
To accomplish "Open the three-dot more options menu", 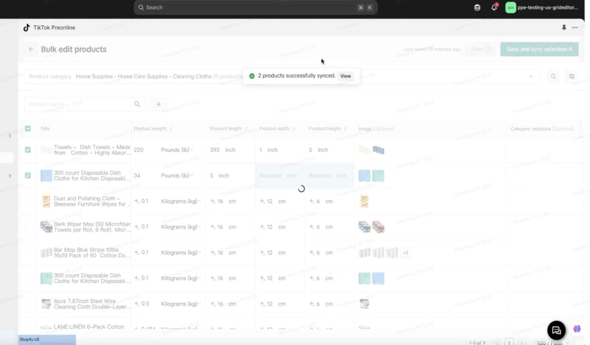I will click(575, 28).
